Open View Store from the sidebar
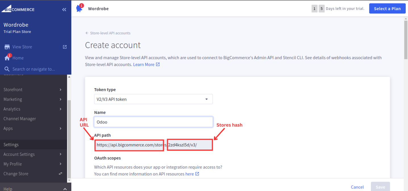This screenshot has width=408, height=191. pos(22,47)
